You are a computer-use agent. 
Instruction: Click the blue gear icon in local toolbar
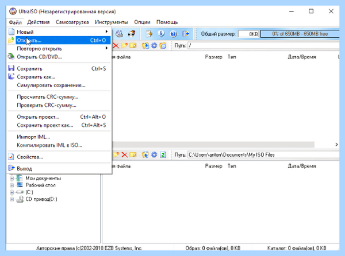[x=154, y=154]
